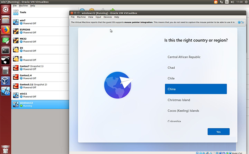The width and height of the screenshot is (249, 154).
Task: Open the session gear menu in top panel
Action: point(246,2)
